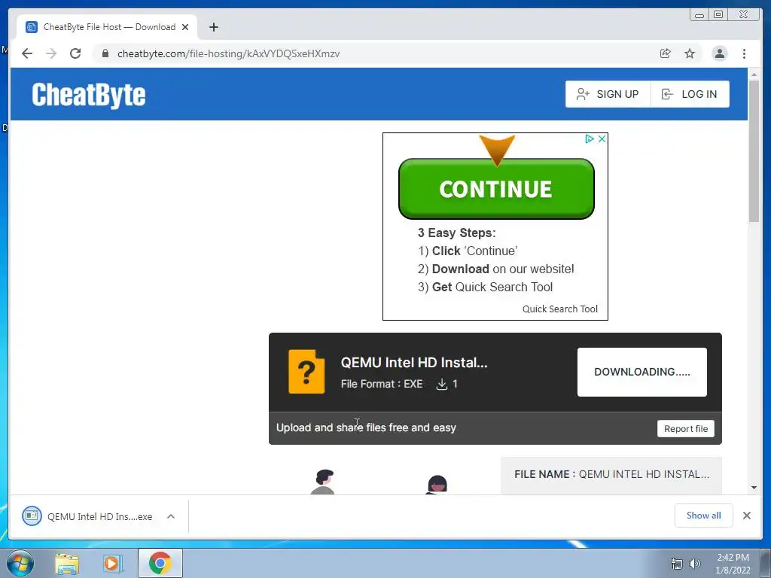
Task: Click the share page icon in address bar
Action: [x=666, y=53]
